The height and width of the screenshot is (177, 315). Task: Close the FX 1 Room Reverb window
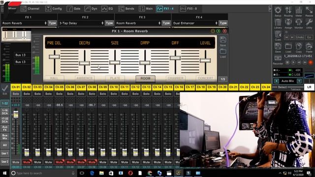pos(225,31)
